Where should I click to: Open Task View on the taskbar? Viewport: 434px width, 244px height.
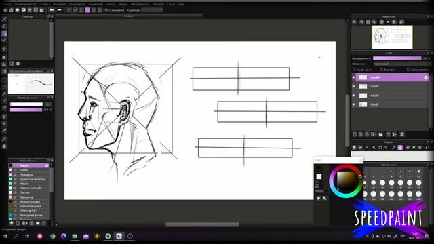pos(27,236)
